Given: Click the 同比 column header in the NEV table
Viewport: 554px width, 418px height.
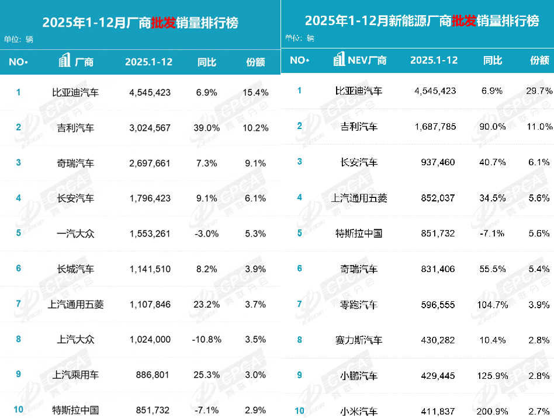Looking at the screenshot, I should coord(493,60).
